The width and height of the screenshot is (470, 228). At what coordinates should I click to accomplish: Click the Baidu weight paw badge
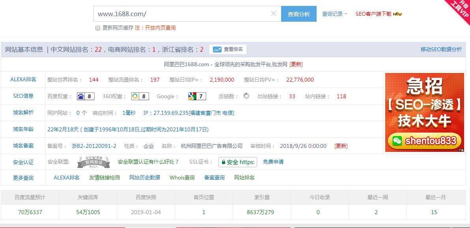coord(86,96)
